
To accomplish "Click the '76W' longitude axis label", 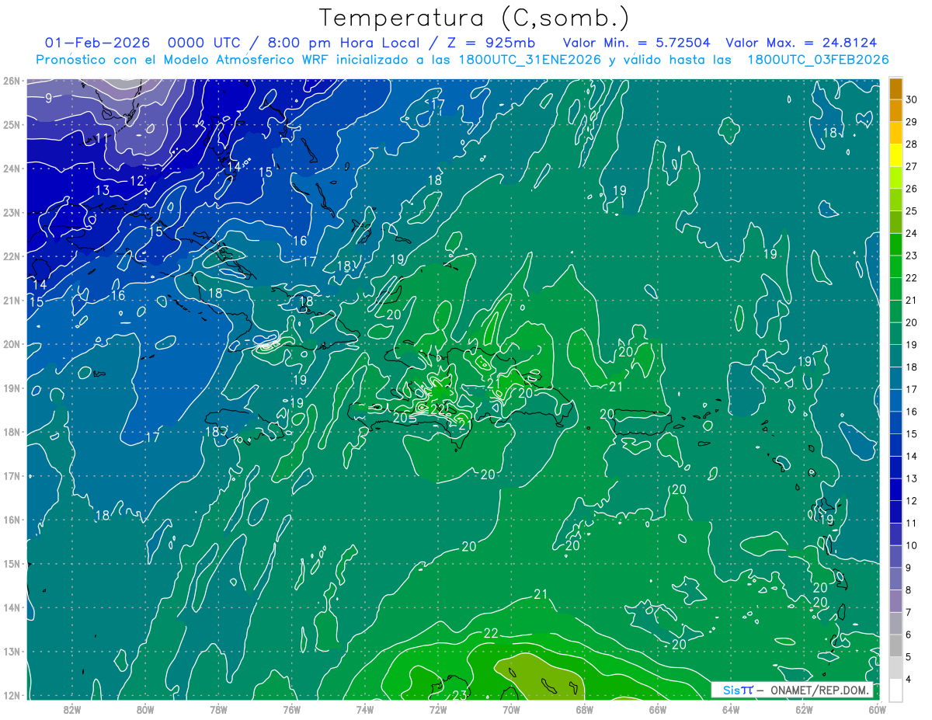I will [291, 710].
